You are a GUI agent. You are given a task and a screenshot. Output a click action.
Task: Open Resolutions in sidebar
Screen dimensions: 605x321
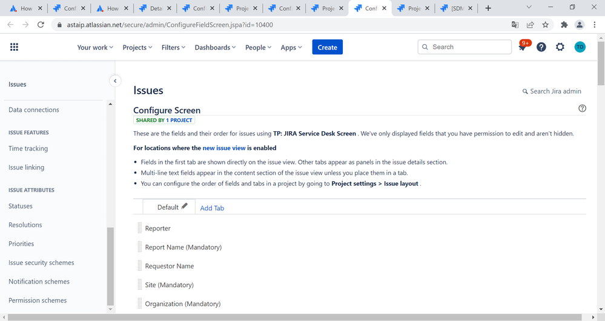click(25, 225)
